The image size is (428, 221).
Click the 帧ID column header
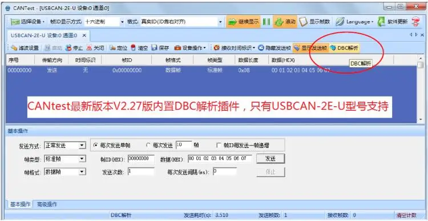click(x=127, y=60)
